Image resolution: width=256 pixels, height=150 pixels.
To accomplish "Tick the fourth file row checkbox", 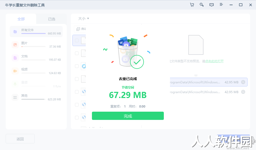I will (77, 79).
